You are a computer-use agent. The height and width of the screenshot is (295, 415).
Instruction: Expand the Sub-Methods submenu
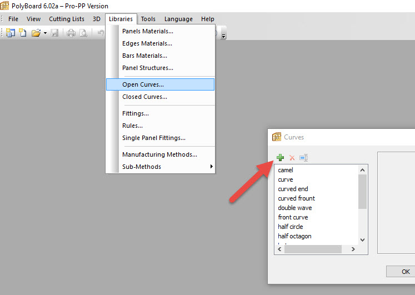point(161,167)
